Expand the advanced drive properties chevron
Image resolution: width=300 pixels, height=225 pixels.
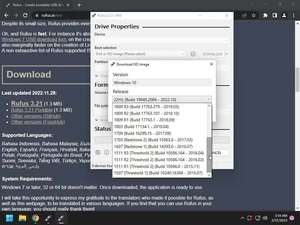(96, 76)
